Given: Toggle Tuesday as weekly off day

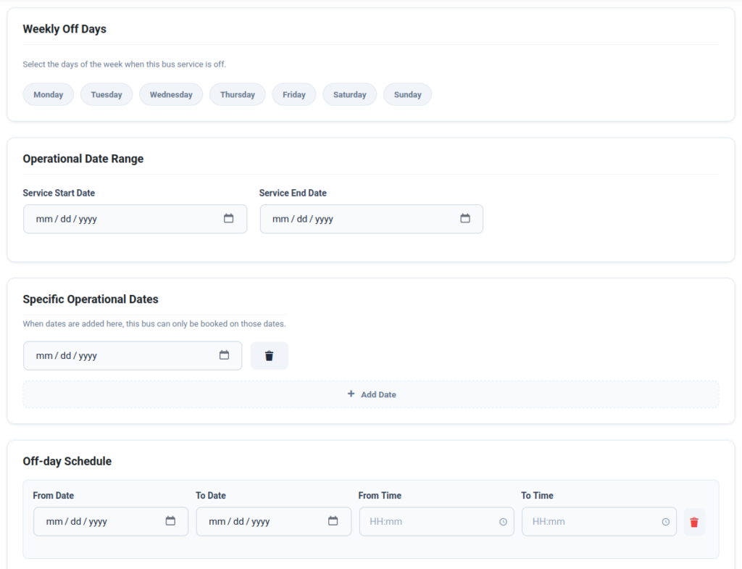Looking at the screenshot, I should (x=107, y=94).
